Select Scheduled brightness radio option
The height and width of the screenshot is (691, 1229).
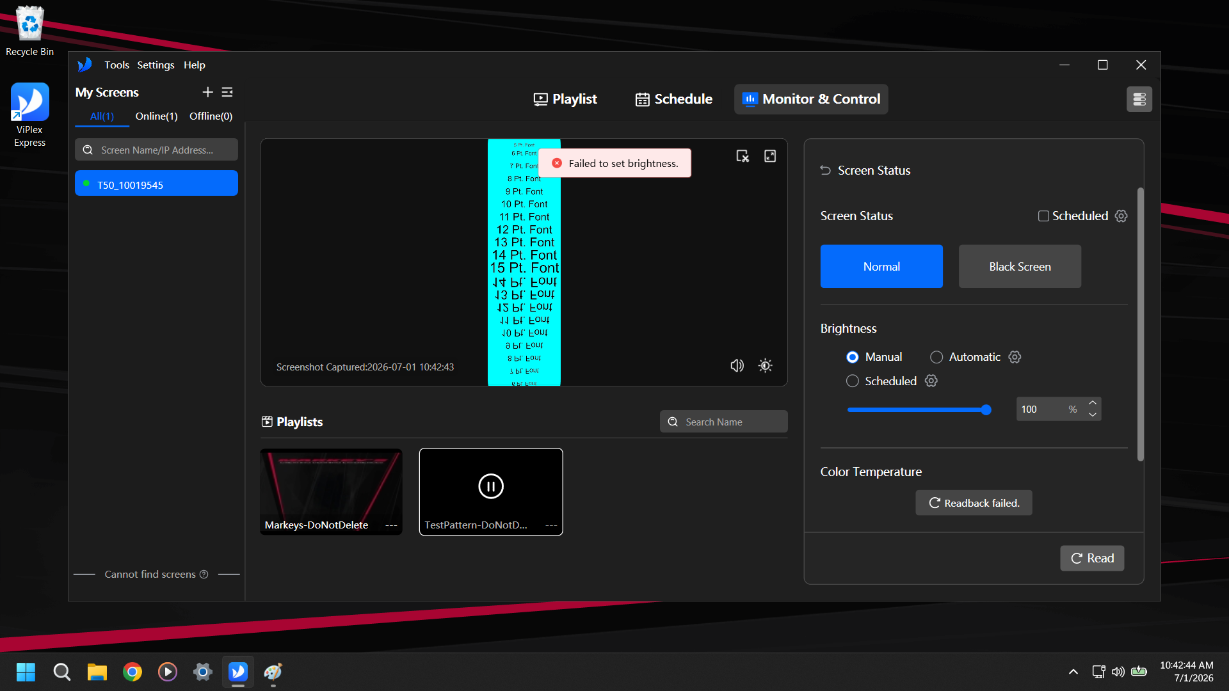tap(853, 381)
